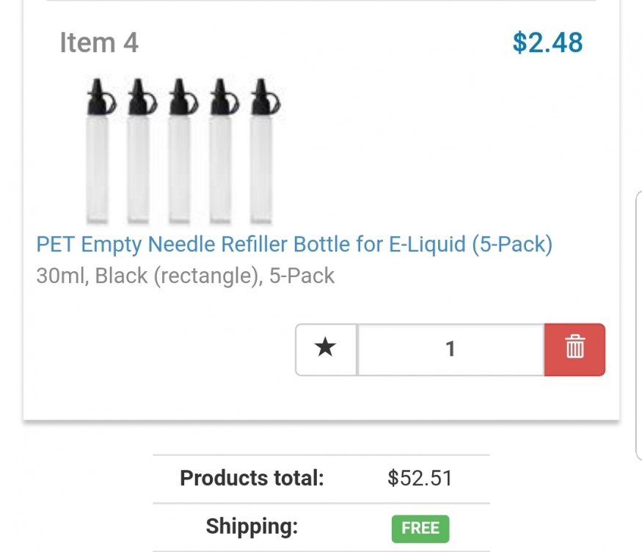This screenshot has height=552, width=642.
Task: Open the PET Empty Needle Refiller Bottle link
Action: pyautogui.click(x=293, y=243)
